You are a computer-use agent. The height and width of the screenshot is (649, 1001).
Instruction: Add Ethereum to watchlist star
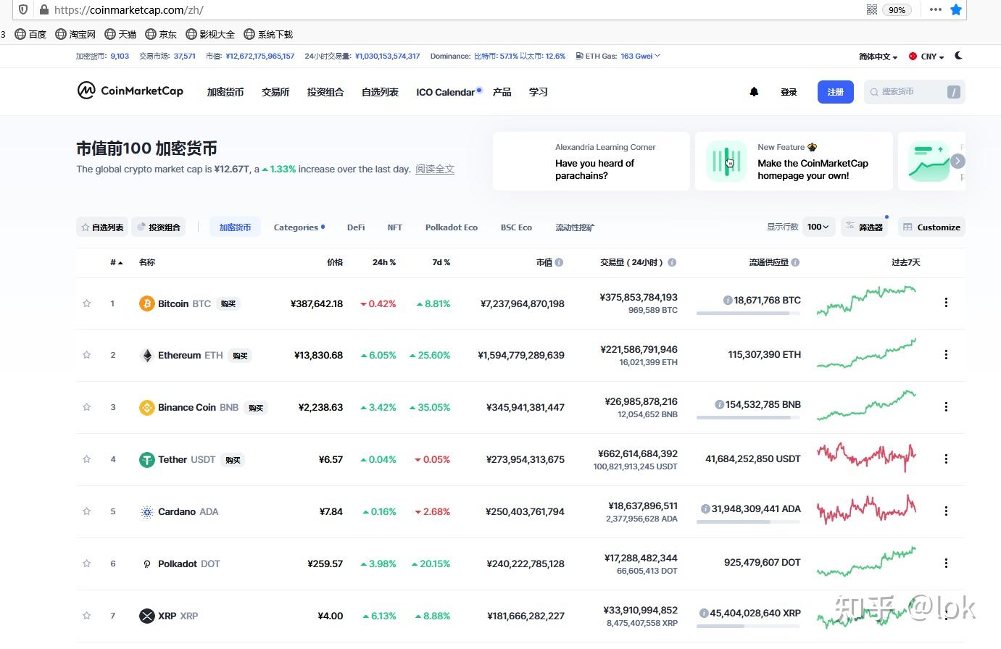87,355
